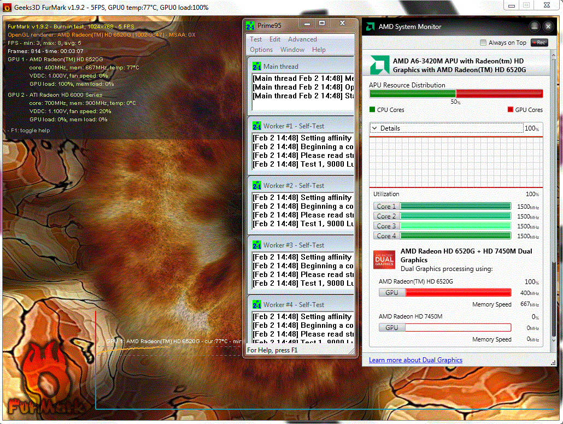Click the Worker #3 window icon

coord(257,245)
